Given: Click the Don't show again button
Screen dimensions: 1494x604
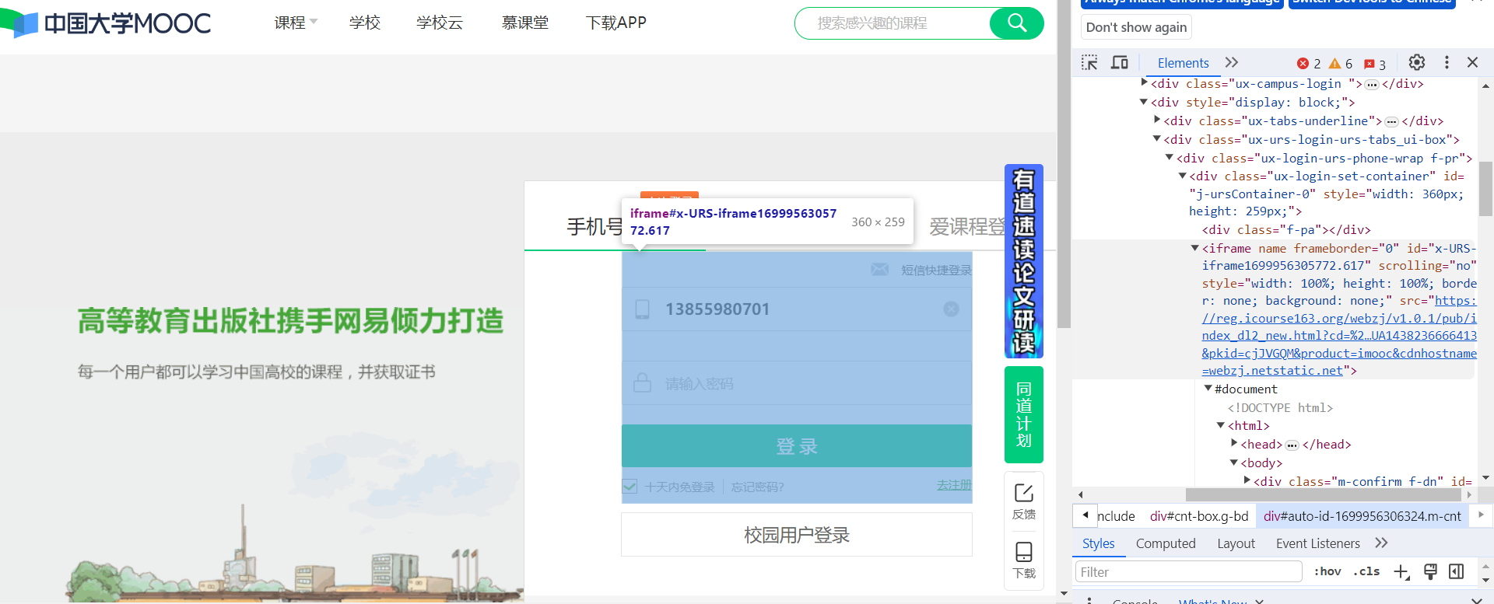Looking at the screenshot, I should click(x=1136, y=27).
